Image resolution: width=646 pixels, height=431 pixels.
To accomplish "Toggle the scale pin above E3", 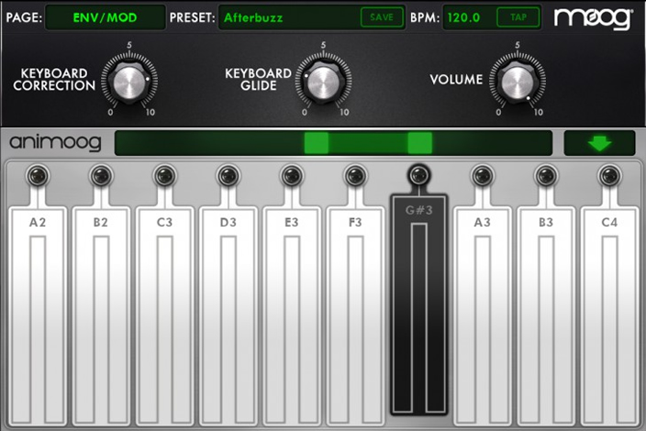I will (x=292, y=176).
